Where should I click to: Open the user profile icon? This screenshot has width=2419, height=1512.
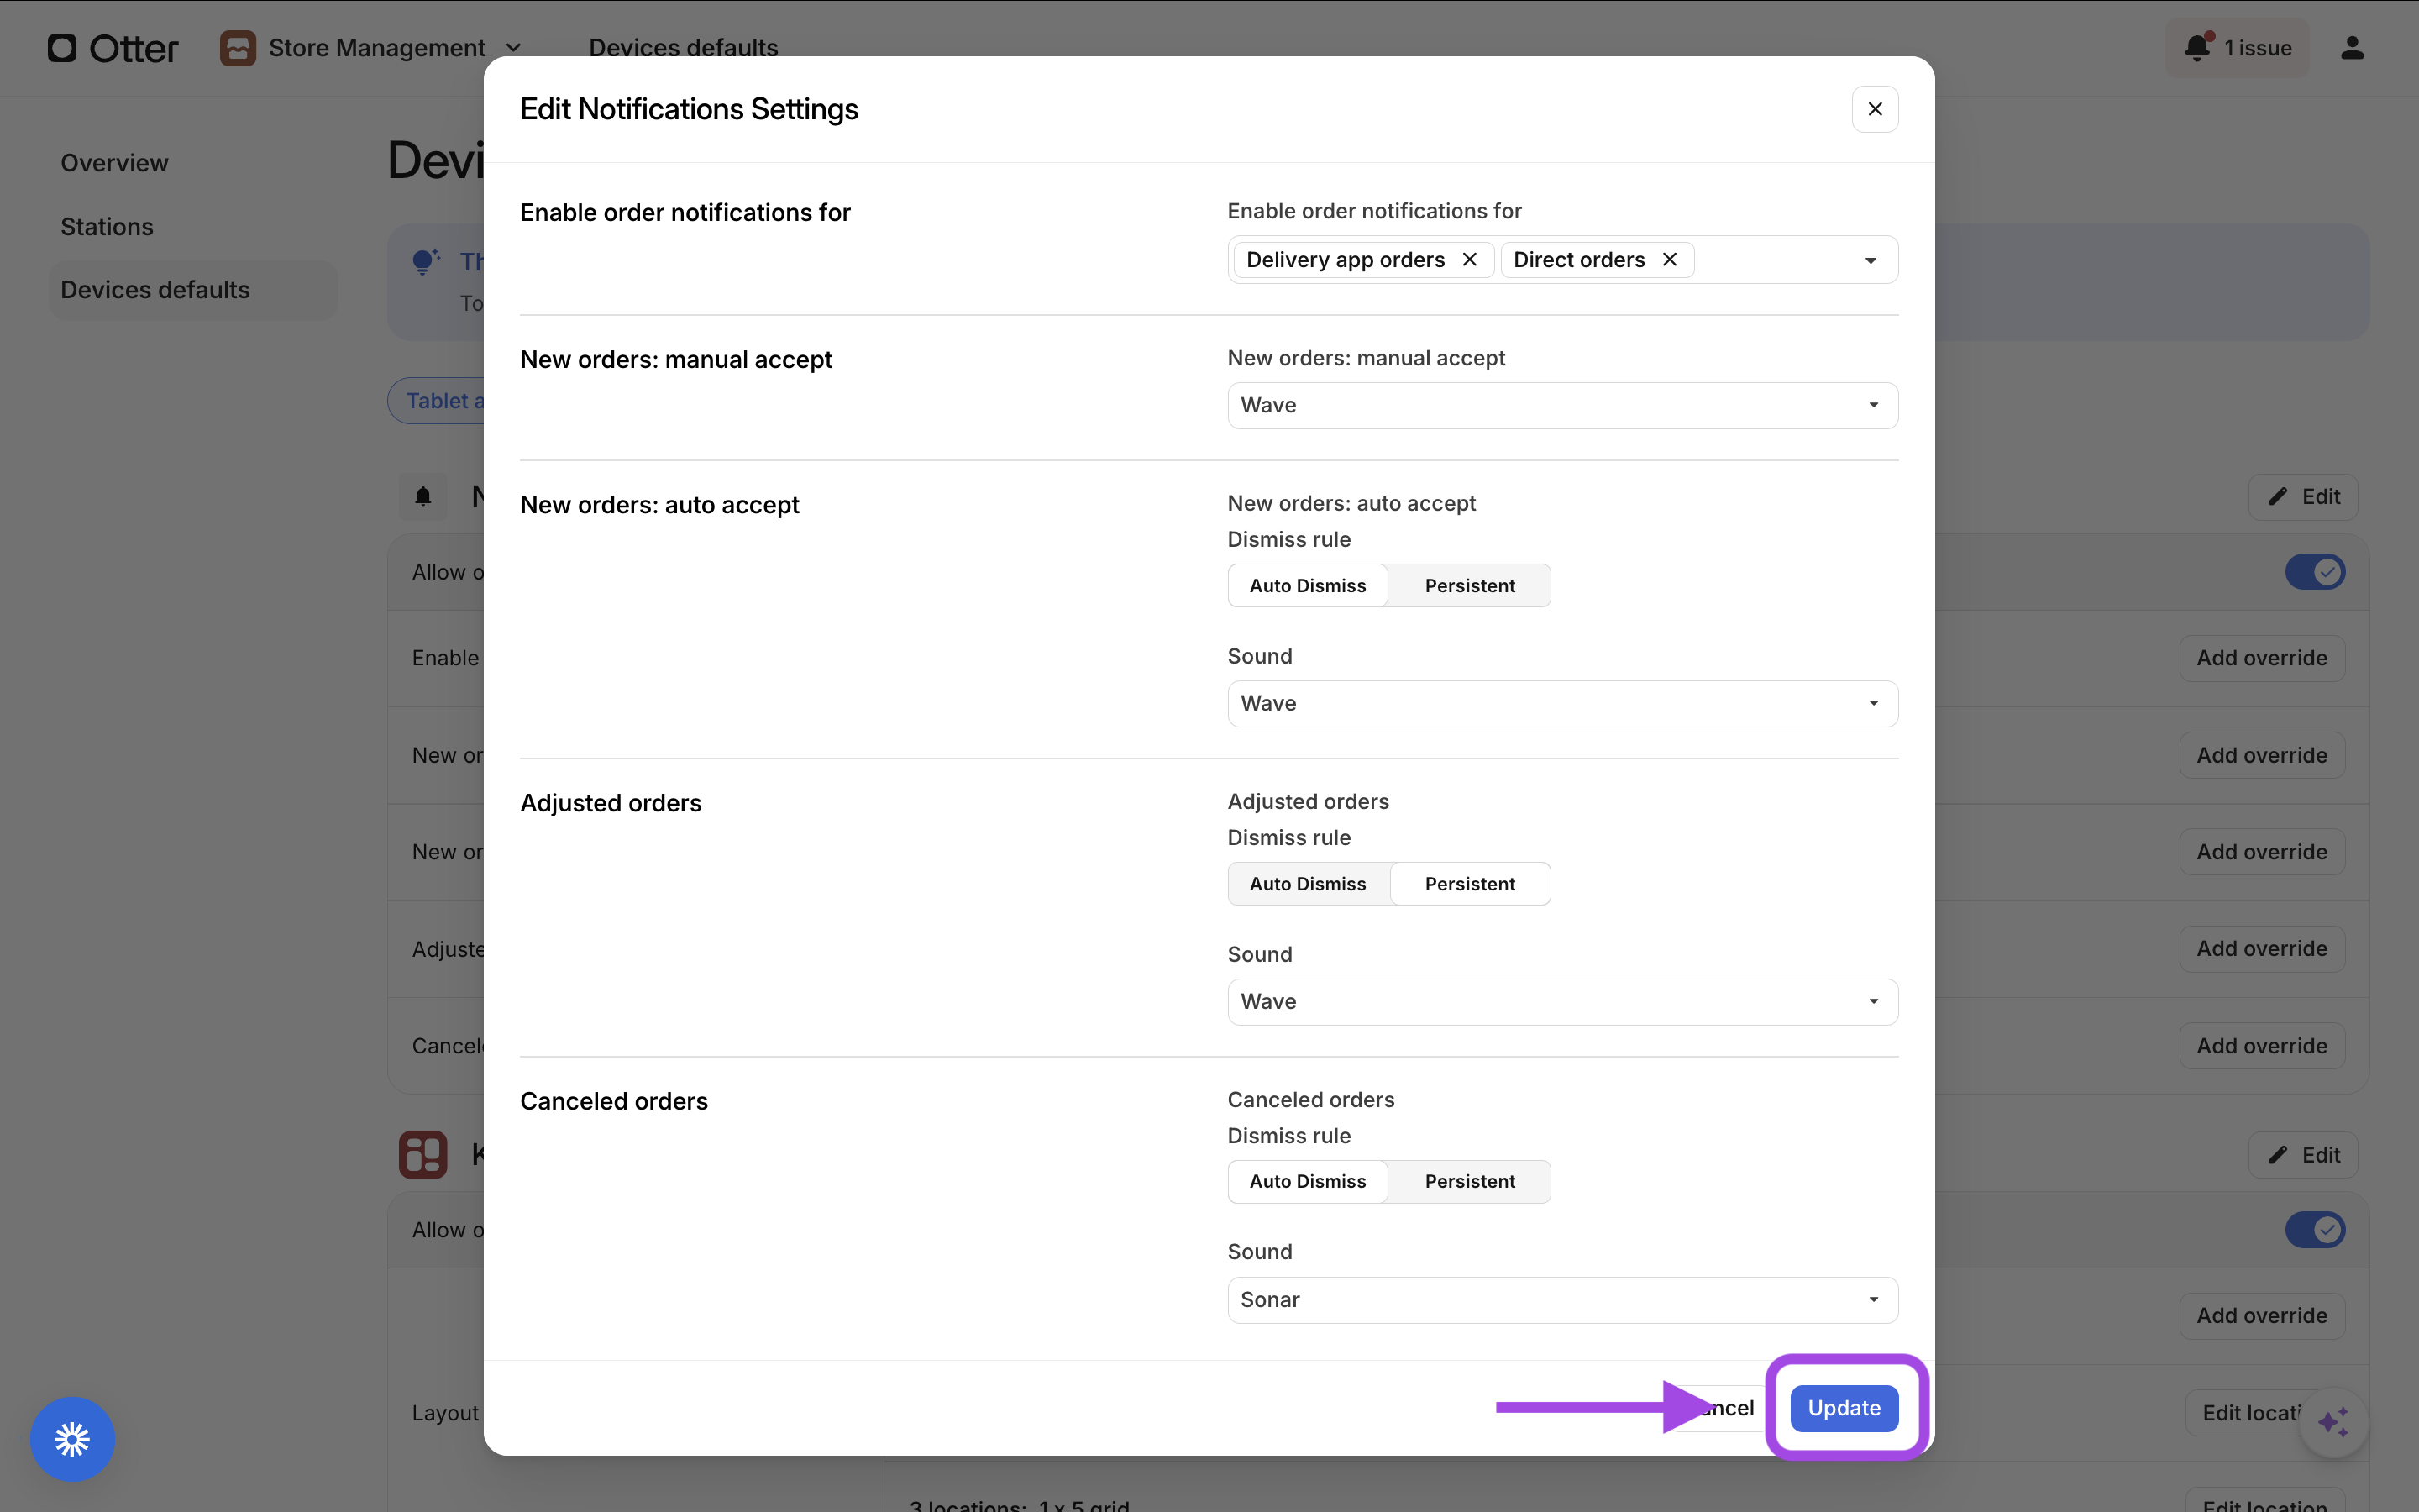pos(2352,48)
